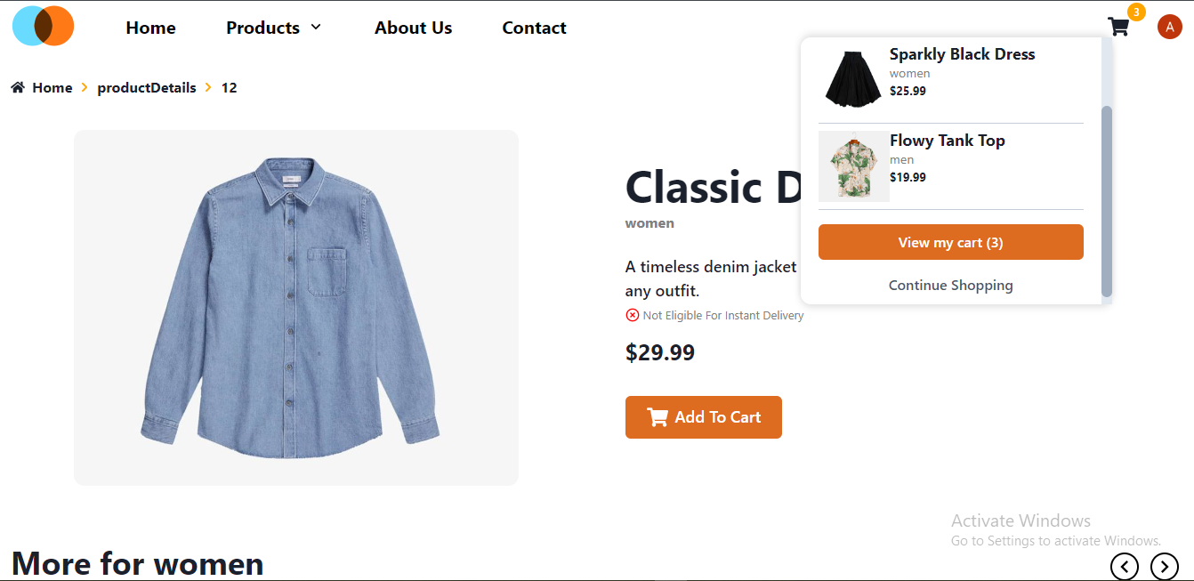Click the breadcrumb chevron after Home
Screen dimensions: 1194x581
tap(85, 87)
